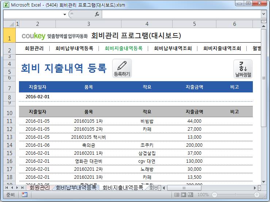
Task: Click the cell 조쿠키
Action: pos(147,145)
